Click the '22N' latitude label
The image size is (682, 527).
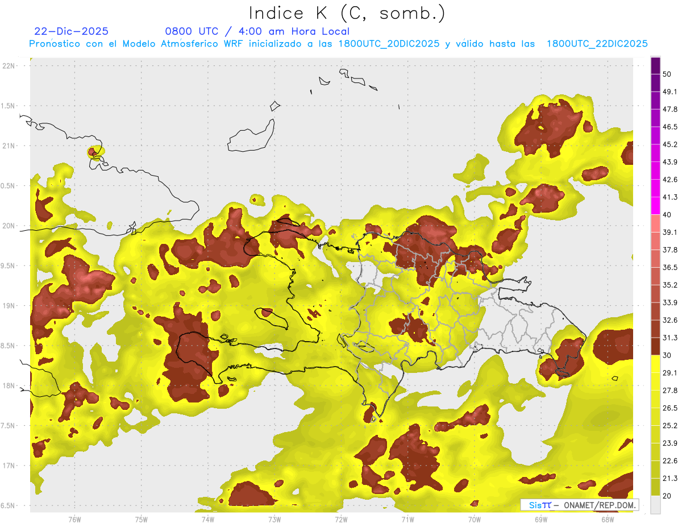coord(9,66)
